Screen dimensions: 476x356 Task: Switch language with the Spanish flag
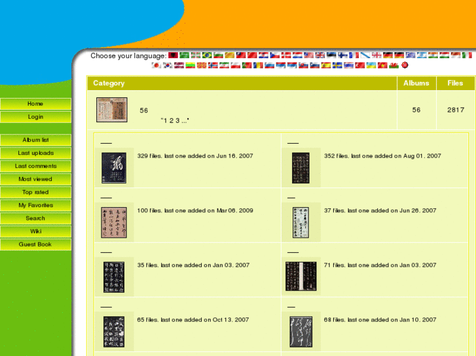325,65
